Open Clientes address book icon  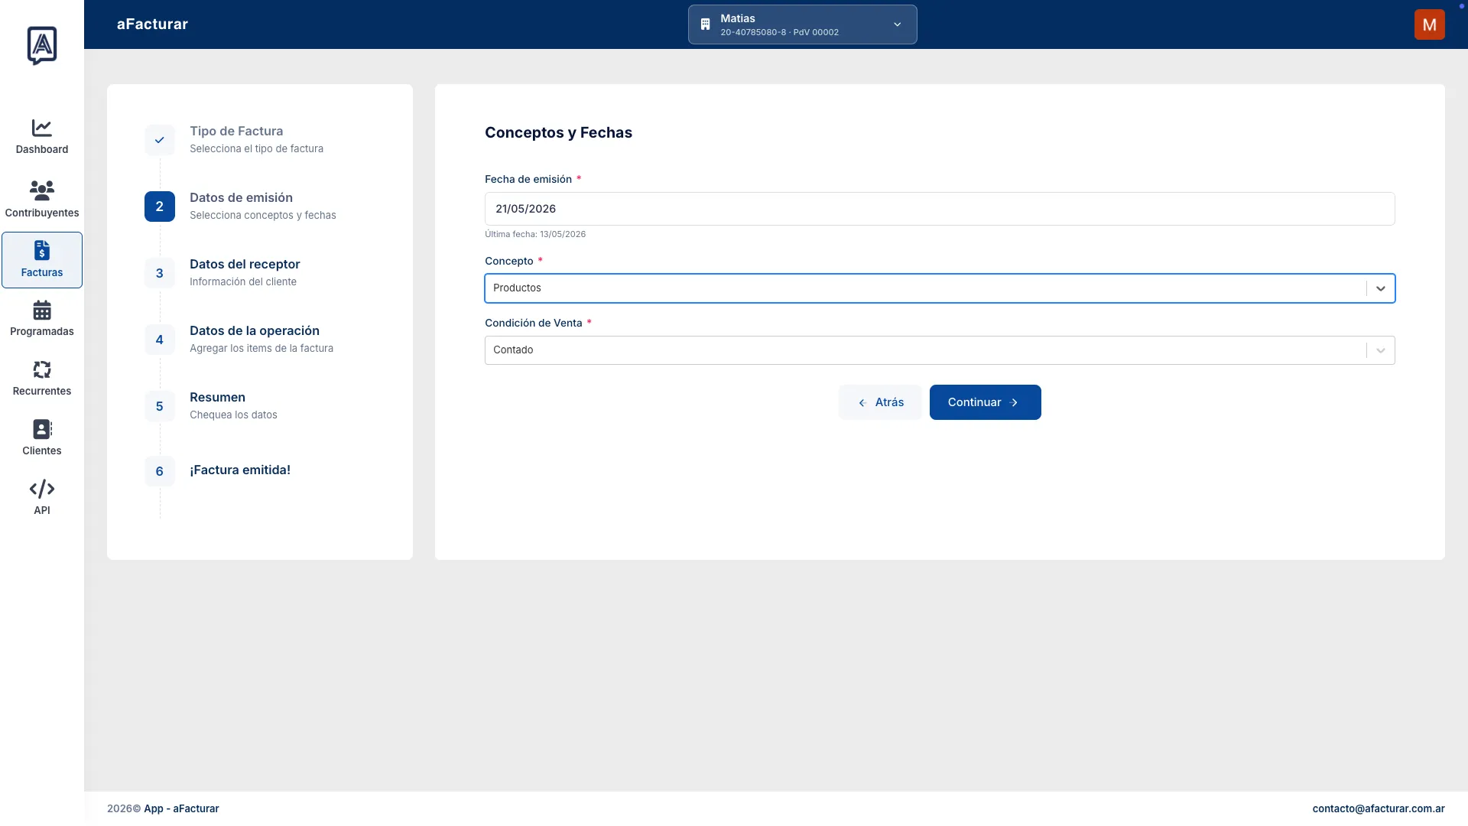(x=42, y=429)
